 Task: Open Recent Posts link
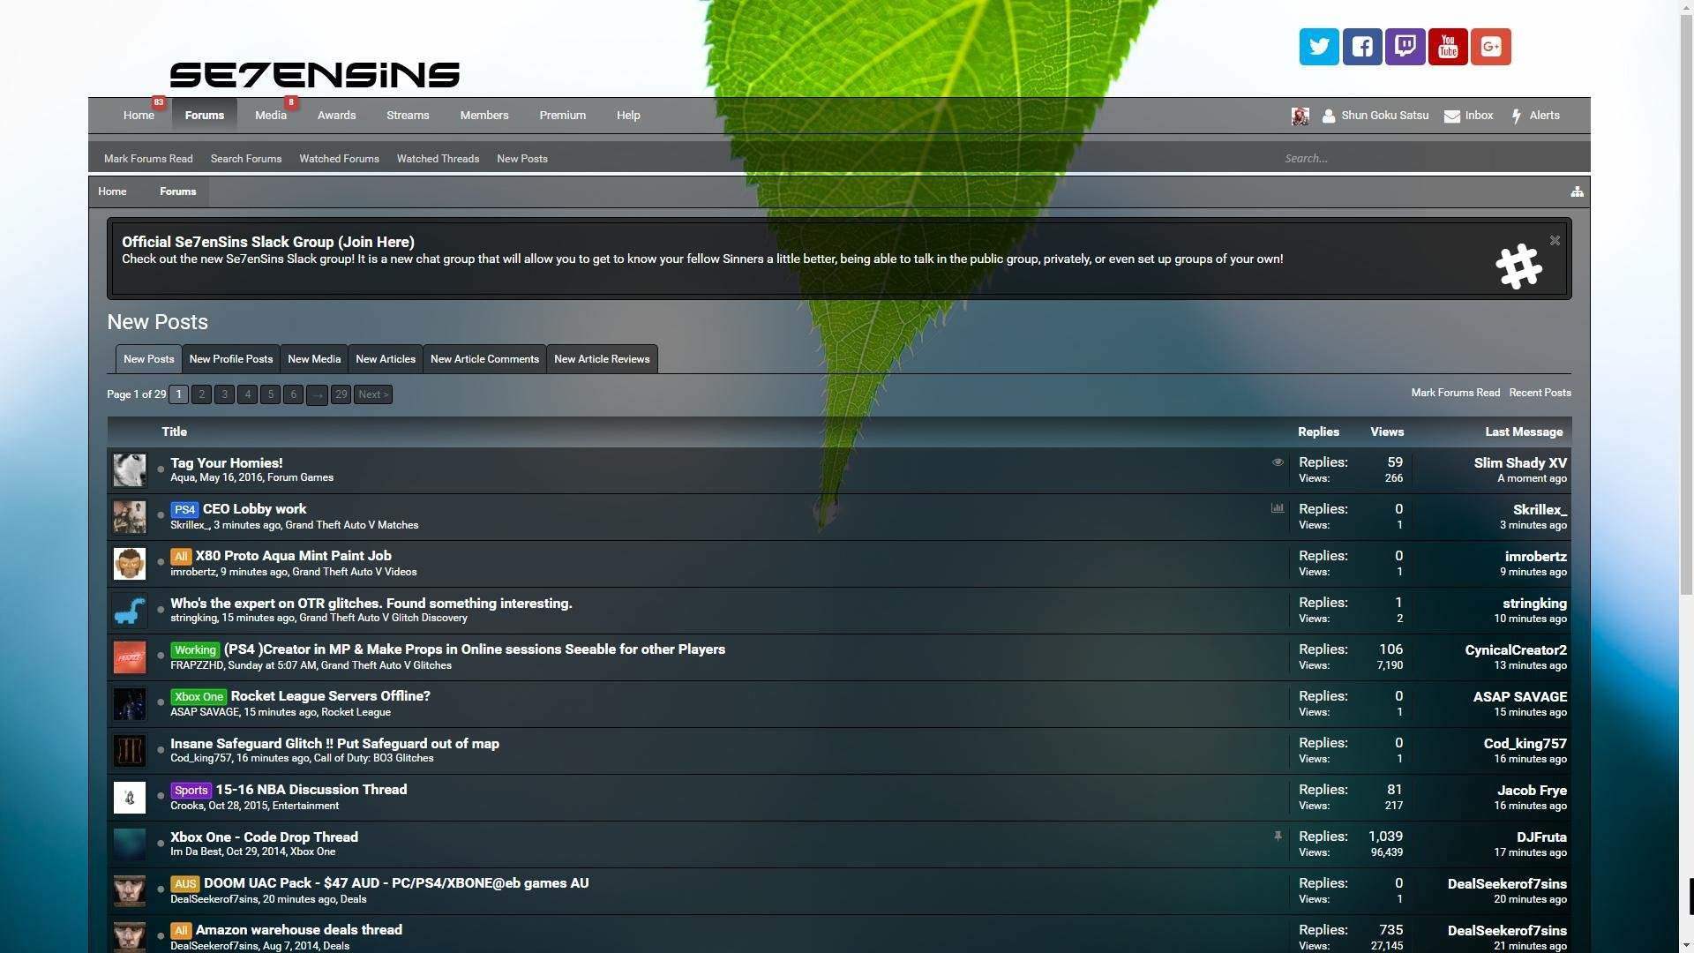click(1540, 393)
